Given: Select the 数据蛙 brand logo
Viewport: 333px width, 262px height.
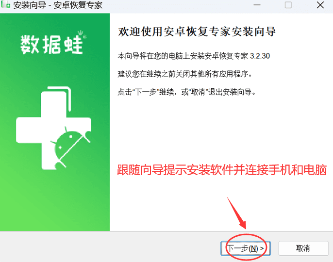Looking at the screenshot, I should [x=53, y=43].
